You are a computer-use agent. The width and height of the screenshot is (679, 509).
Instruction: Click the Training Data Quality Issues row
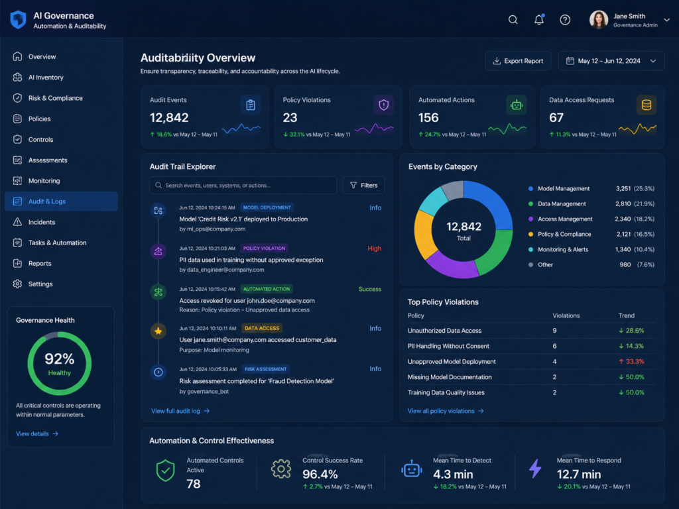(x=532, y=392)
